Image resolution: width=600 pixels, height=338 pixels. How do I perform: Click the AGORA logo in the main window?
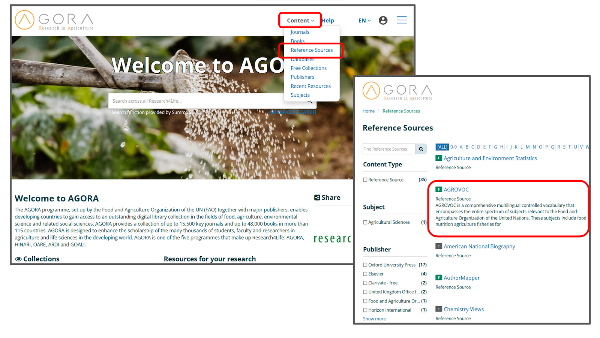(x=54, y=20)
